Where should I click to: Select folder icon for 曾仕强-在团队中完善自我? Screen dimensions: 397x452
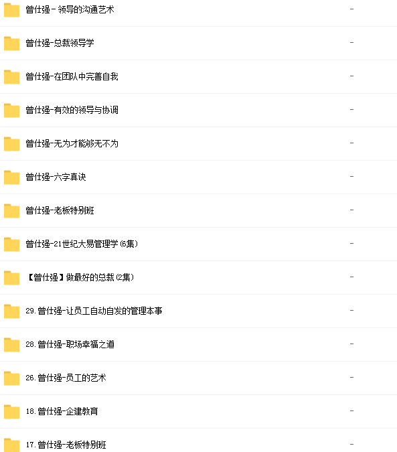11,77
